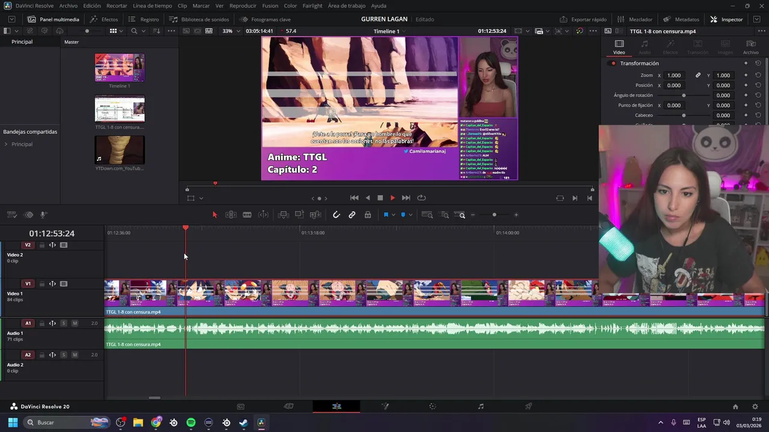This screenshot has height=432, width=769.
Task: Toggle the Panel multimedia button
Action: coord(53,19)
